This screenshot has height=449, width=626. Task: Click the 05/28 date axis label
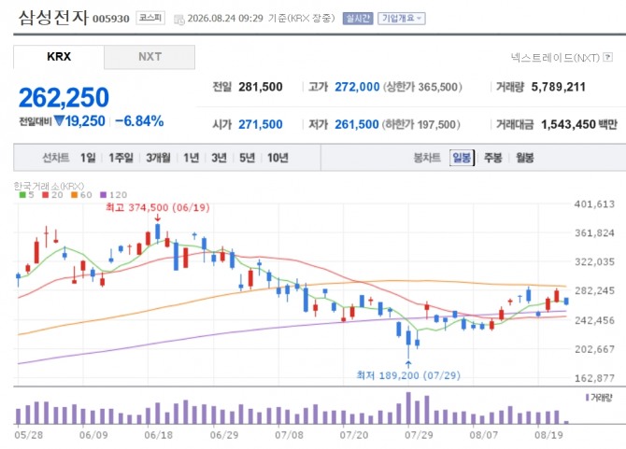tap(28, 435)
